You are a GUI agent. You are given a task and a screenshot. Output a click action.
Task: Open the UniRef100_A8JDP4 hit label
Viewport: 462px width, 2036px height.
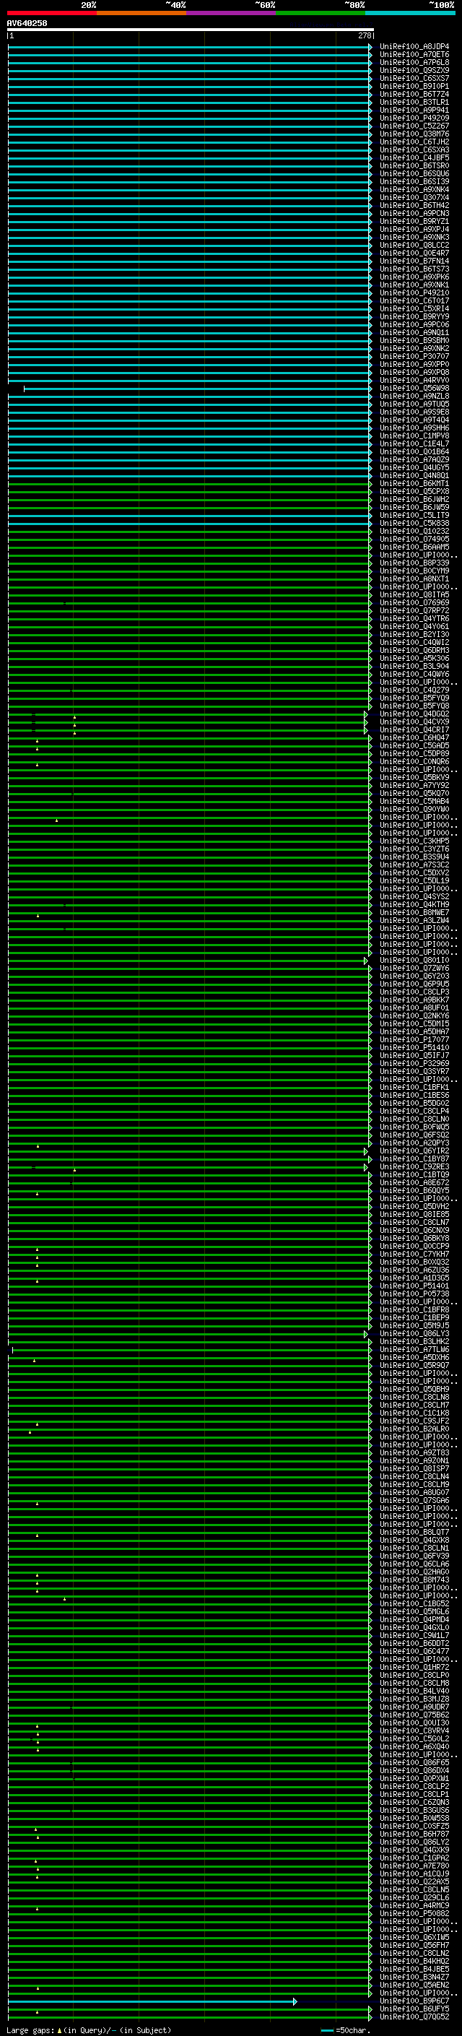[414, 47]
